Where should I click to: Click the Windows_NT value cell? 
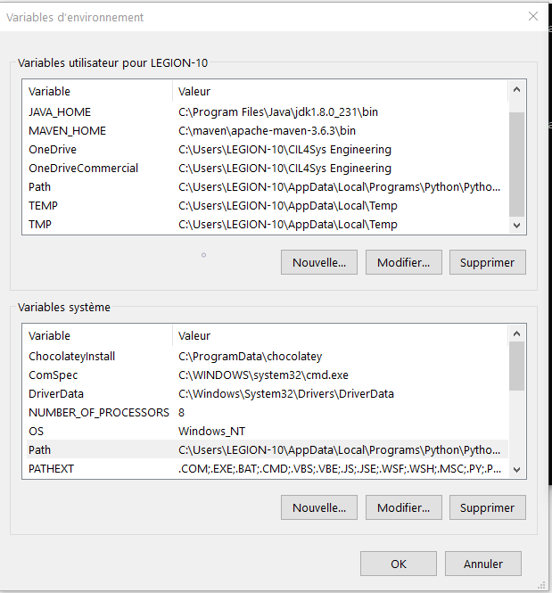(x=211, y=431)
